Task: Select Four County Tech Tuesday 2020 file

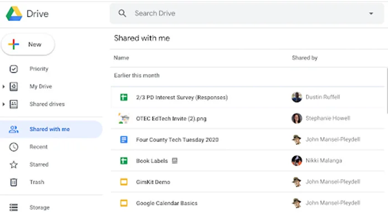Action: click(177, 140)
